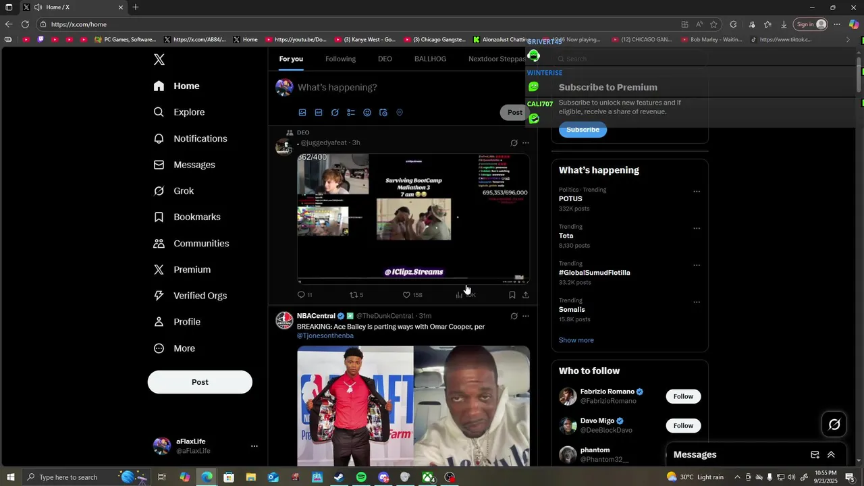Open more options for Somalis trend

click(x=697, y=302)
